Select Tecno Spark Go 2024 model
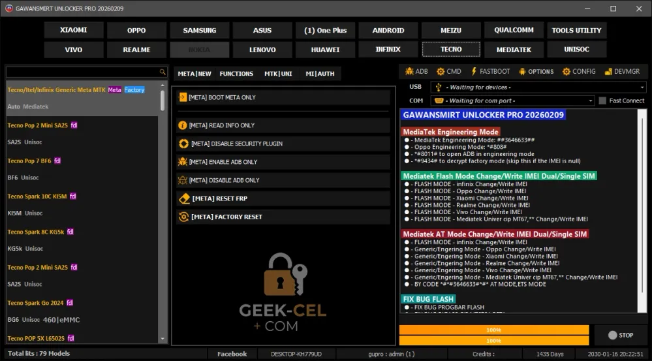Viewport: 652px width, 361px height. (x=82, y=311)
